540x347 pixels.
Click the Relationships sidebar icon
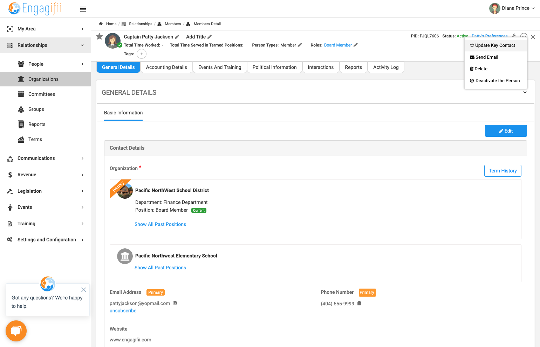point(10,45)
